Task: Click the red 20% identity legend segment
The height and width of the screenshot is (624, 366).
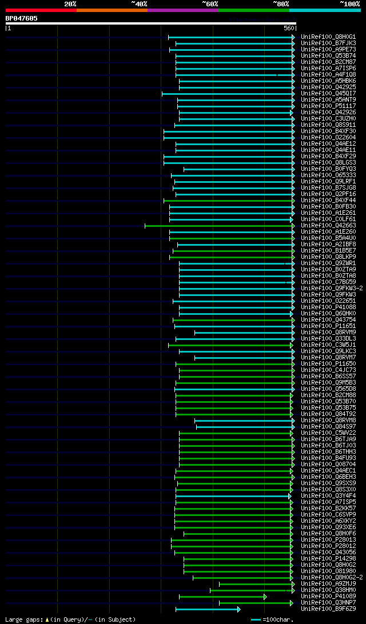Action: click(41, 10)
